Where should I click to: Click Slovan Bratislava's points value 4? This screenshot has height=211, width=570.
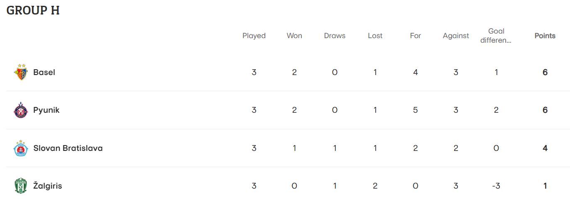545,148
